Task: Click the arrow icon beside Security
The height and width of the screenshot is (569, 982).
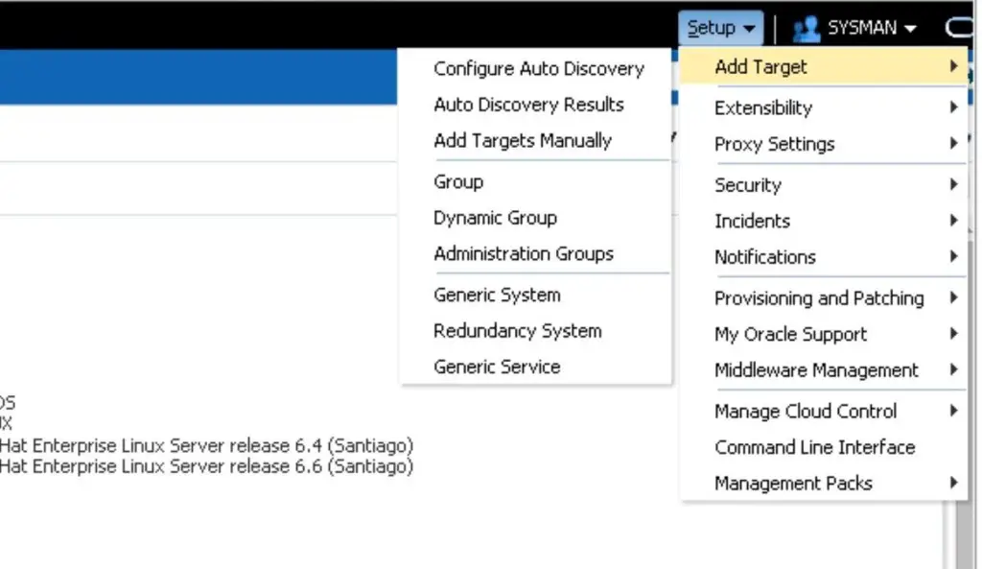Action: (952, 184)
